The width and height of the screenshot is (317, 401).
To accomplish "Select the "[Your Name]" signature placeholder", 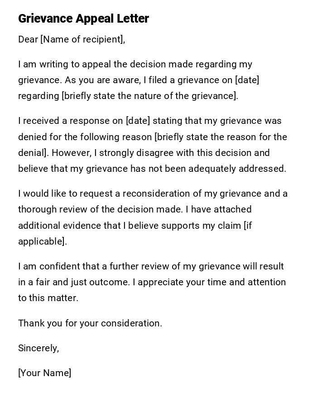I will (44, 373).
